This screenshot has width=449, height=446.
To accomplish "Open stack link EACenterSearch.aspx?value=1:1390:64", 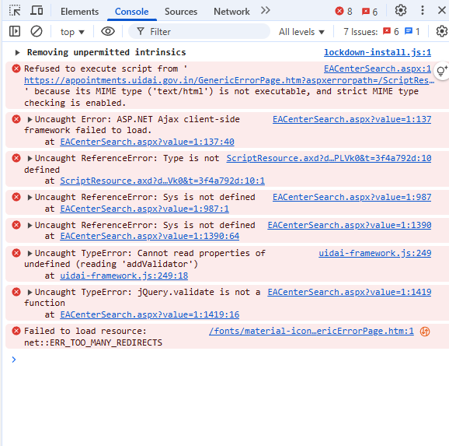I will coord(150,236).
